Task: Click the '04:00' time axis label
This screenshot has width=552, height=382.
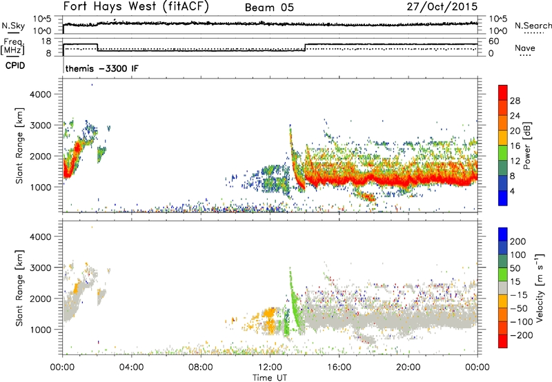Action: 132,368
